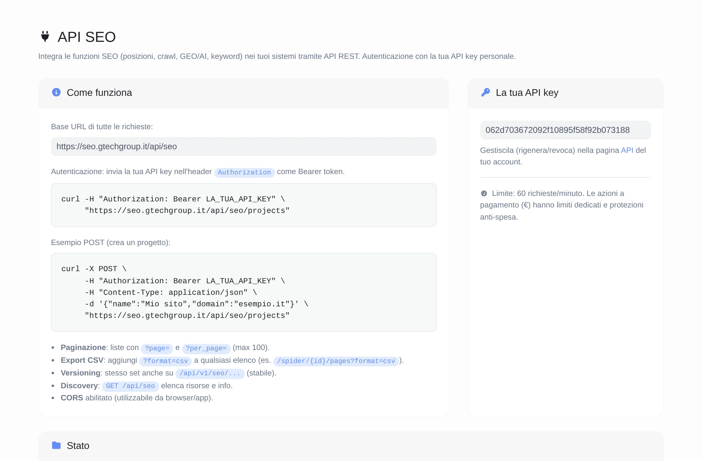Click the Discovery bullet label
This screenshot has height=461, width=702.
click(79, 386)
